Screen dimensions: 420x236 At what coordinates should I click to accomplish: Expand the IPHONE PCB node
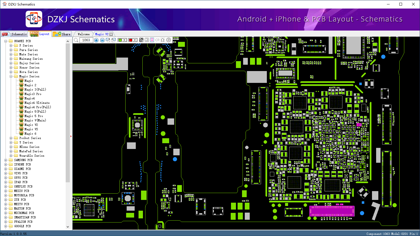click(6, 164)
